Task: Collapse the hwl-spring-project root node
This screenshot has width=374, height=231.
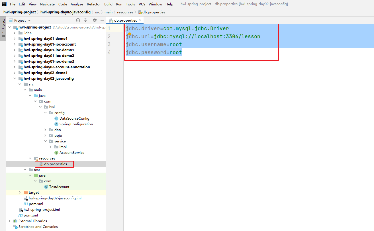Action: (x=10, y=27)
